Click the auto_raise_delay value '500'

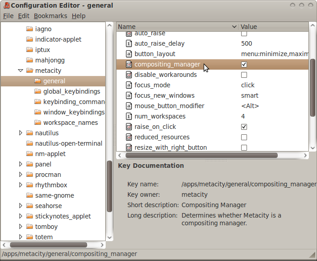[247, 43]
